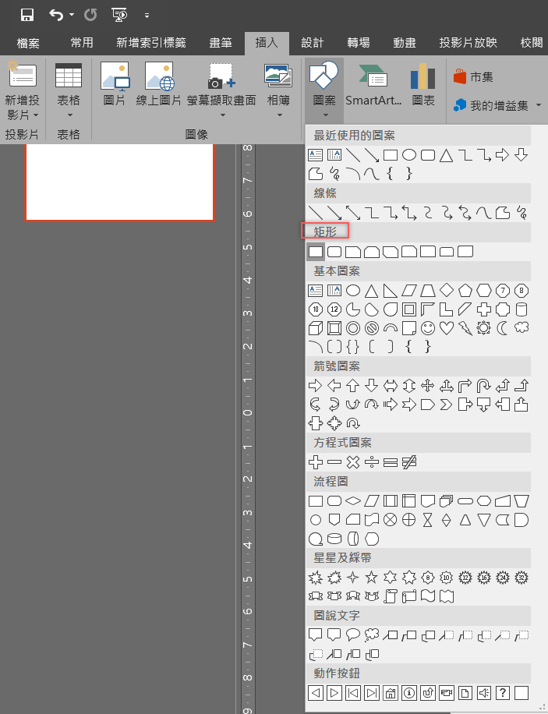Select the Cube shape
Image resolution: width=548 pixels, height=714 pixels.
click(316, 328)
